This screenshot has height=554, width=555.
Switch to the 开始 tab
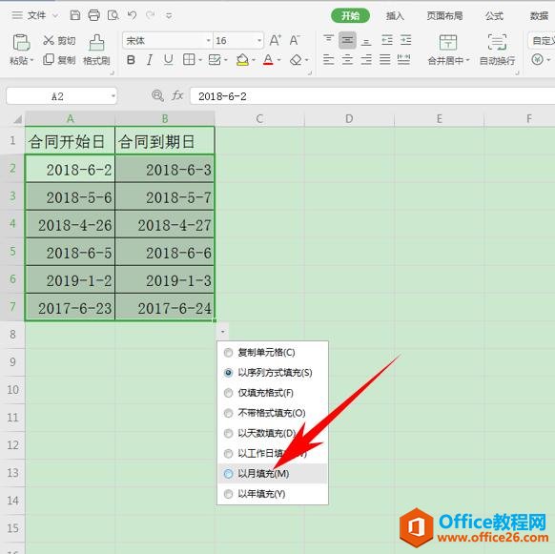click(x=350, y=15)
